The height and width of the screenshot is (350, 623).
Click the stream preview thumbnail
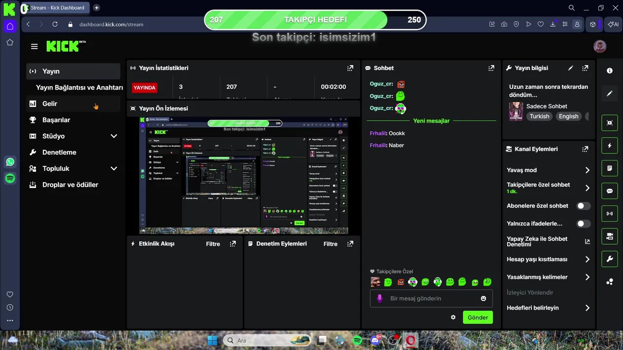point(244,175)
